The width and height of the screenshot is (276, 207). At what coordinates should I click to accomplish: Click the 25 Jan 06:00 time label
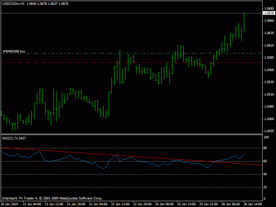(x=164, y=204)
